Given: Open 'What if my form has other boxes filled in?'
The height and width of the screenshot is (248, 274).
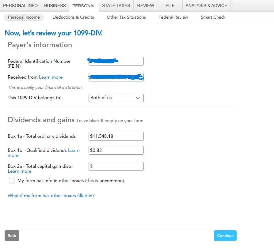Looking at the screenshot, I should click(x=51, y=196).
